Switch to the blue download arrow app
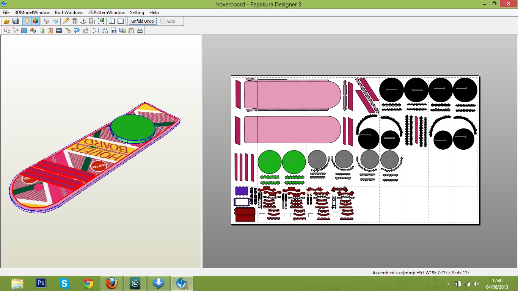This screenshot has height=291, width=518. (159, 283)
